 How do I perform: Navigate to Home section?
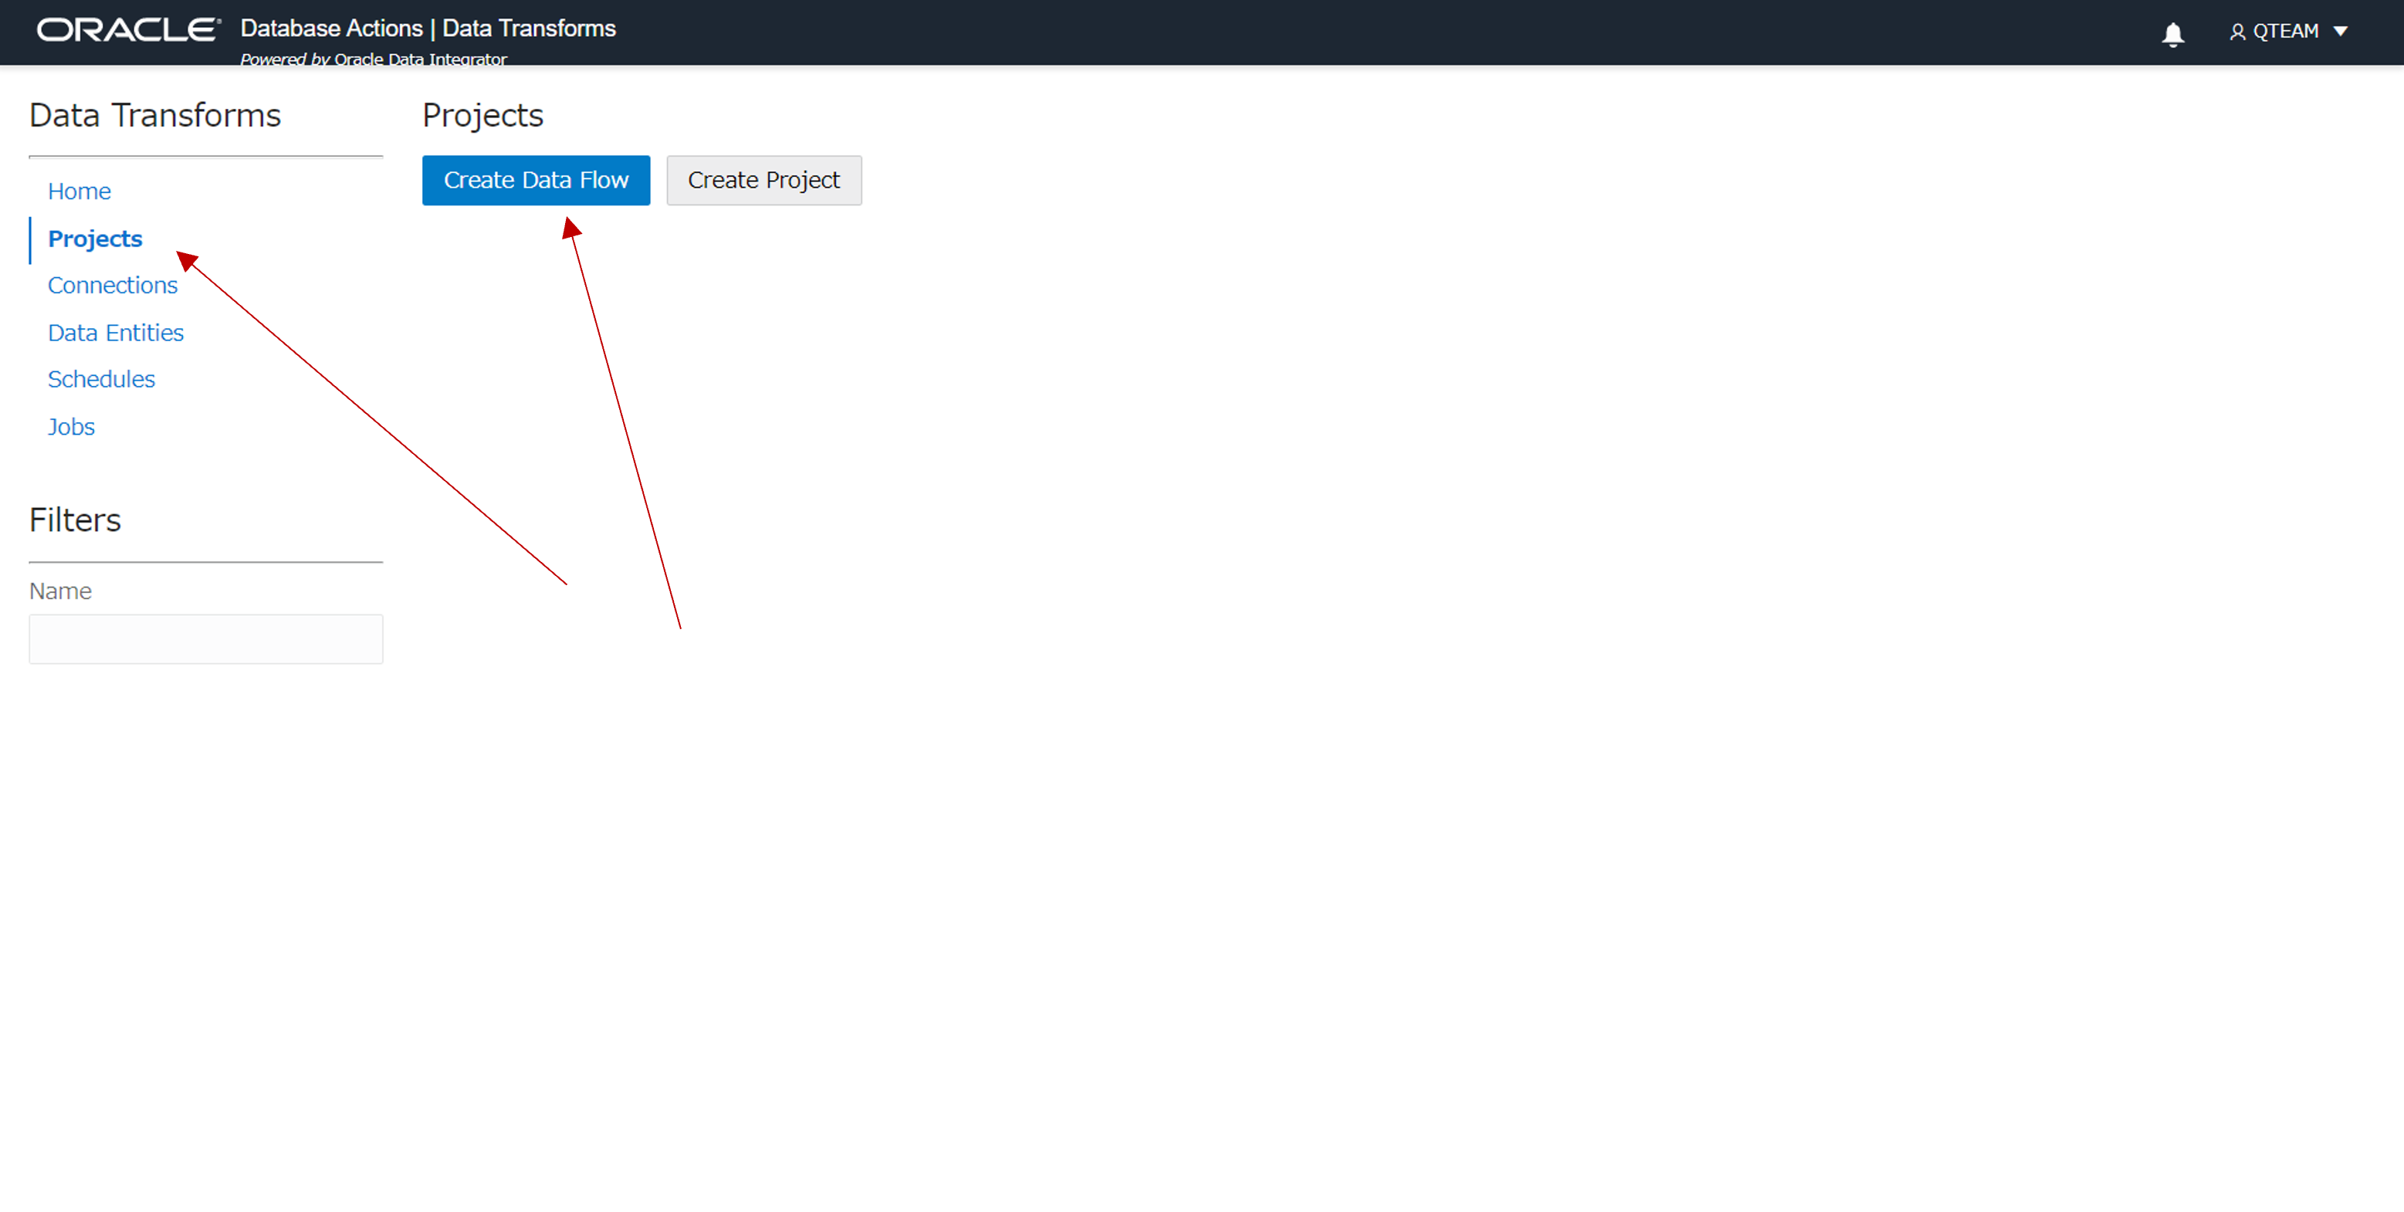79,190
